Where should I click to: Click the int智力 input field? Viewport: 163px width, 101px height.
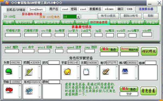click(73, 35)
